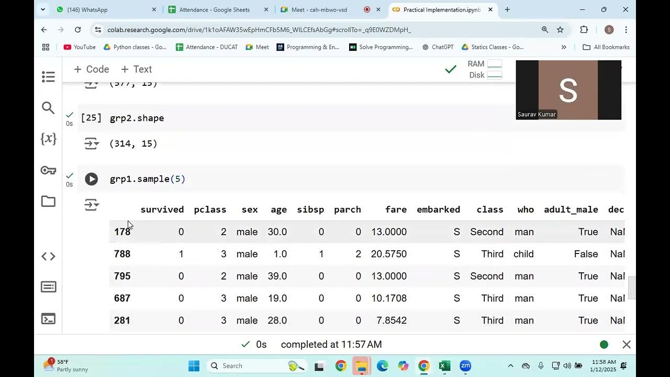Close the Attendance Google Sheets tab
The width and height of the screenshot is (670, 377).
coord(266,9)
